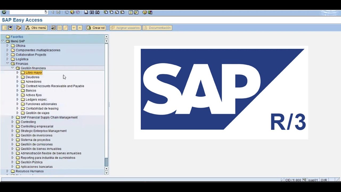
Task: Select the Activos fijos item
Action: 34,95
